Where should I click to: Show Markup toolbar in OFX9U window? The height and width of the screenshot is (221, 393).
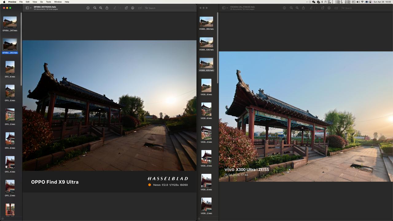coord(133,8)
